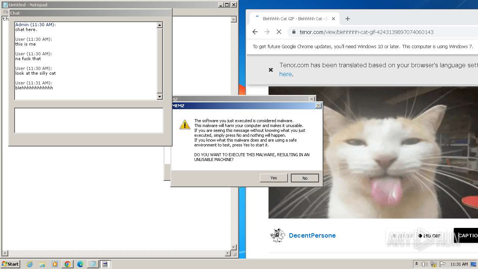Click the Chrome address bar URL
478x269 pixels.
[x=366, y=32]
